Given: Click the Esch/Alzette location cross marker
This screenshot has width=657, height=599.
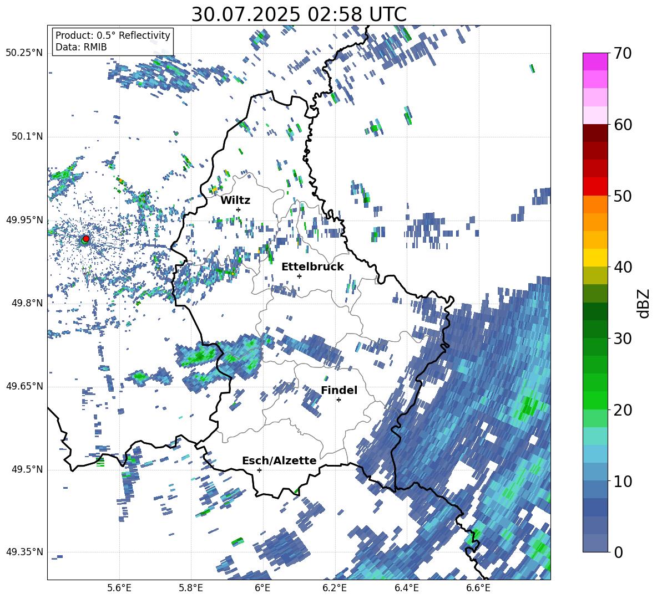Looking at the screenshot, I should 259,470.
